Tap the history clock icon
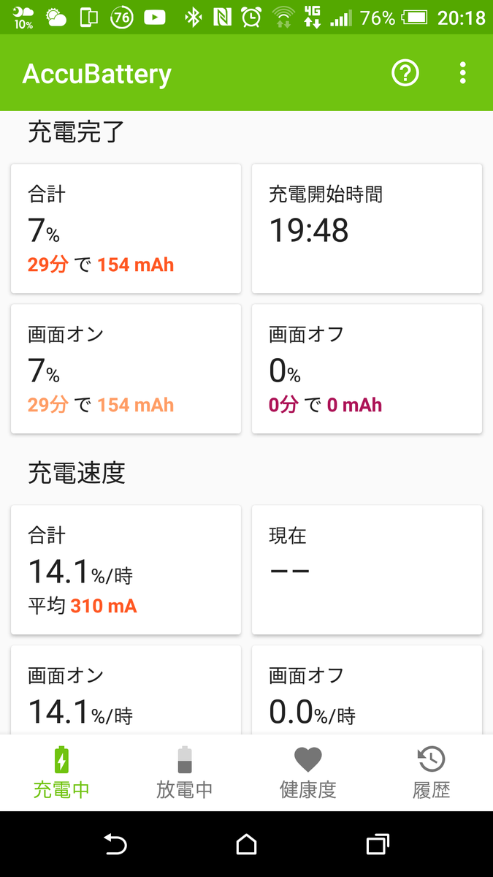 point(431,760)
